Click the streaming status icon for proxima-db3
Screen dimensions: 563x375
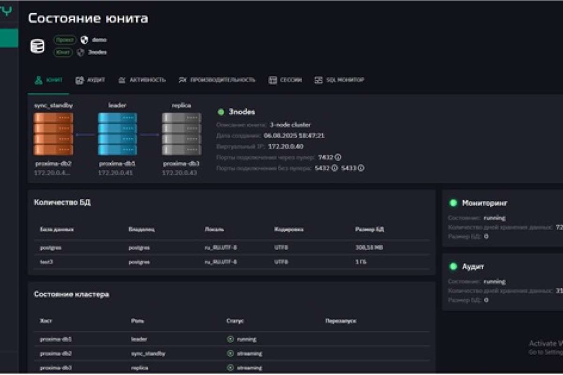pyautogui.click(x=230, y=368)
